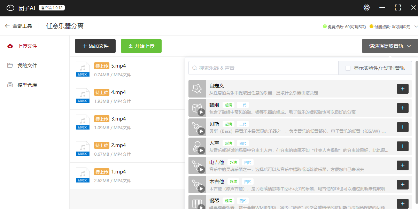The height and width of the screenshot is (209, 418).
Task: Open 模型仓库 sidebar tab
Action: [27, 85]
